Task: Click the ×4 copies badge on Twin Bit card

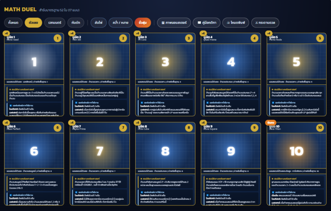Action: tap(72, 33)
